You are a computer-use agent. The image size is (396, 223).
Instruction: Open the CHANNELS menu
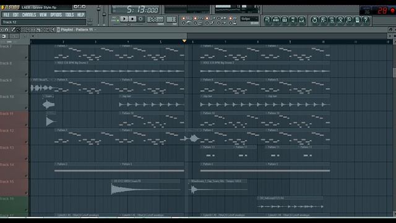29,15
